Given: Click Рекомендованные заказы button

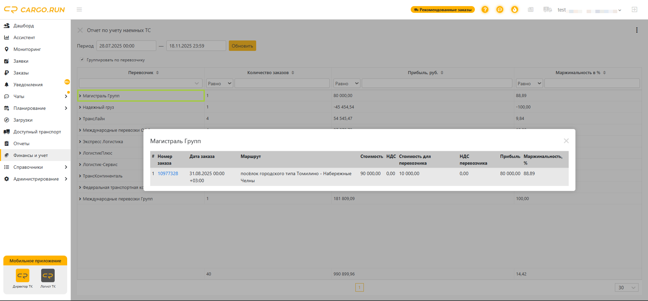Looking at the screenshot, I should click(x=443, y=10).
